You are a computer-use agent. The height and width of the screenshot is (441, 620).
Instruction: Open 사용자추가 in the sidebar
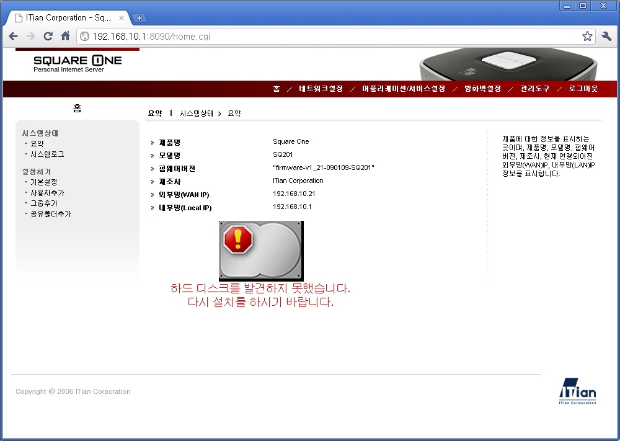(x=47, y=193)
